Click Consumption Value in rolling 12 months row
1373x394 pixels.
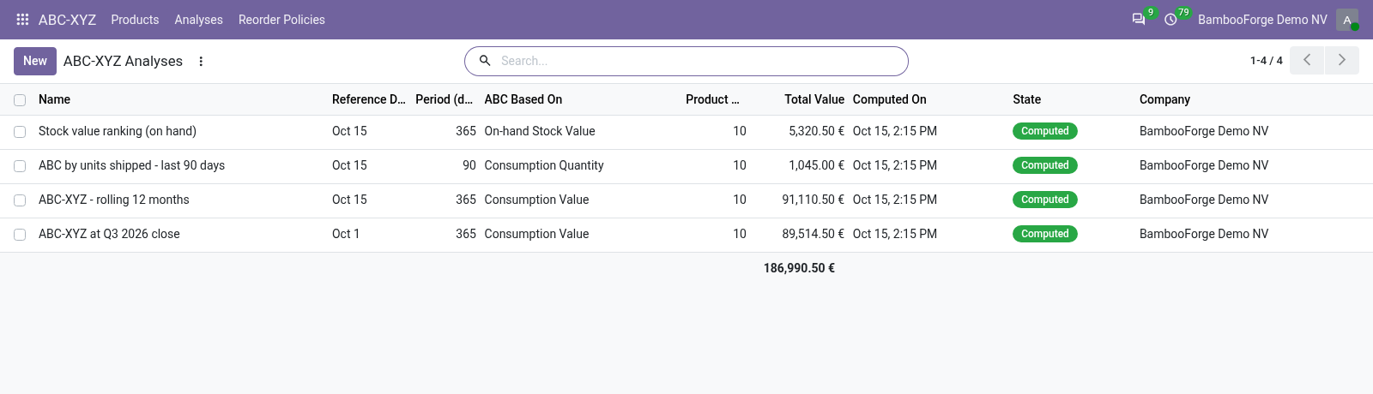pos(536,200)
